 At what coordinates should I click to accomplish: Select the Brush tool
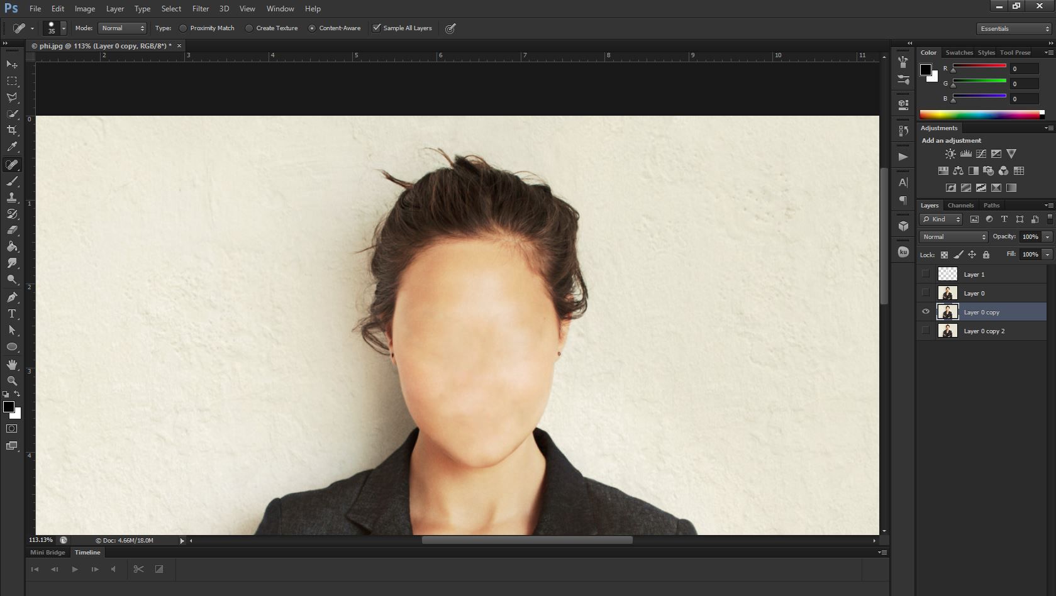pyautogui.click(x=11, y=182)
